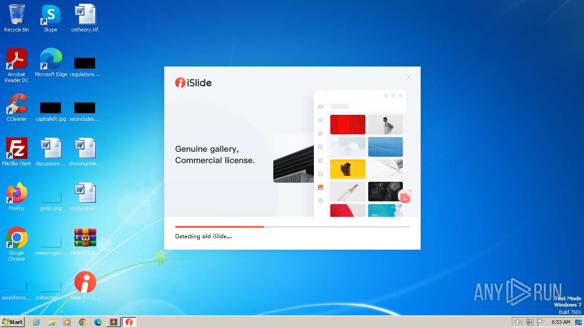The height and width of the screenshot is (328, 584).
Task: Open ostheory.rtf document icon
Action: pos(85,18)
